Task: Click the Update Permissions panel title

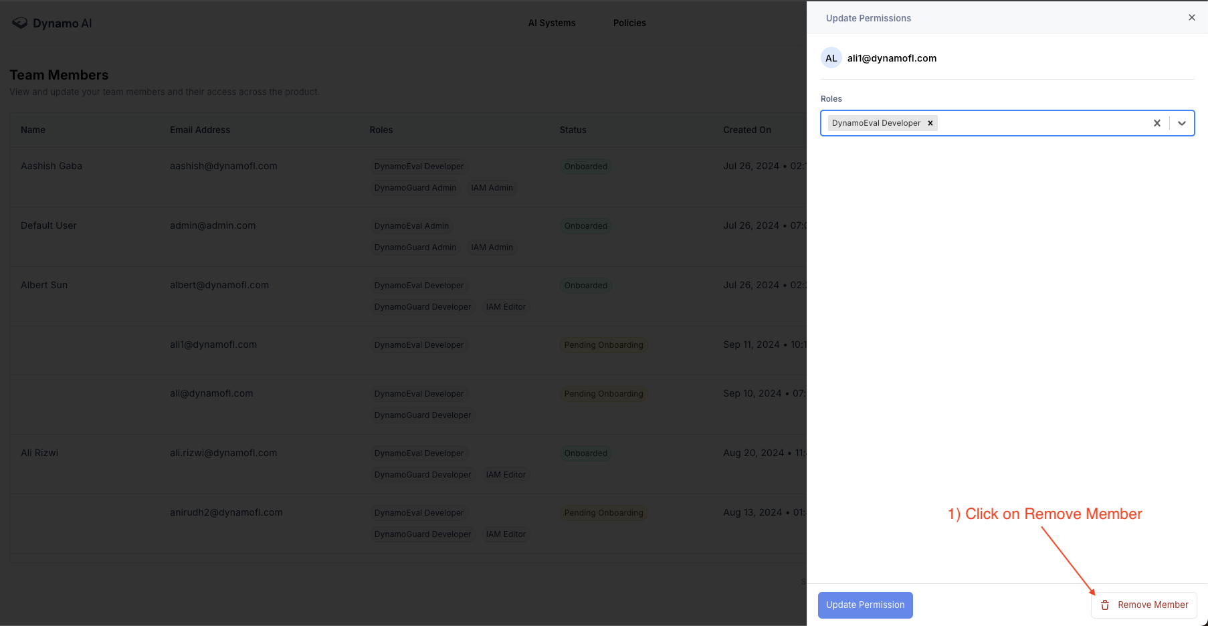Action: (868, 18)
